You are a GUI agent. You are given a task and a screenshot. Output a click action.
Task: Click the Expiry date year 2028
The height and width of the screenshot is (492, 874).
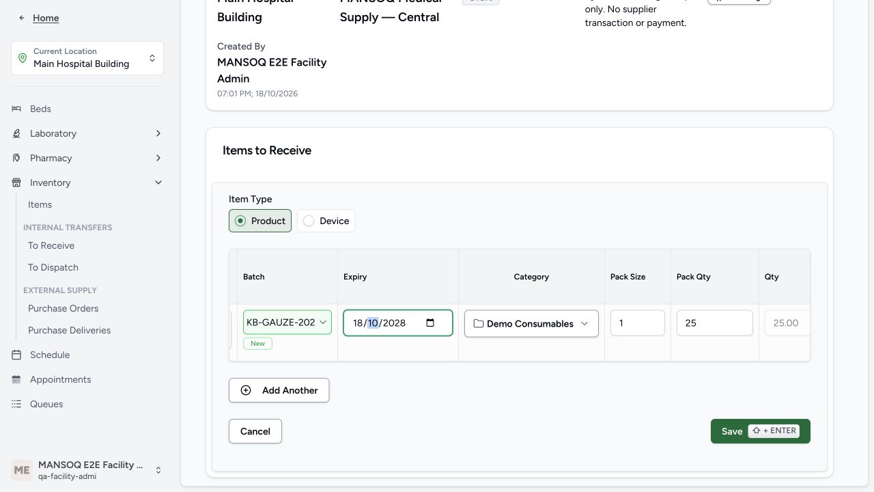[x=395, y=323]
